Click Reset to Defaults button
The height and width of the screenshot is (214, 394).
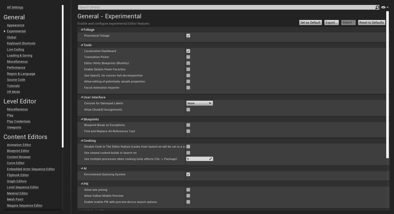click(371, 23)
